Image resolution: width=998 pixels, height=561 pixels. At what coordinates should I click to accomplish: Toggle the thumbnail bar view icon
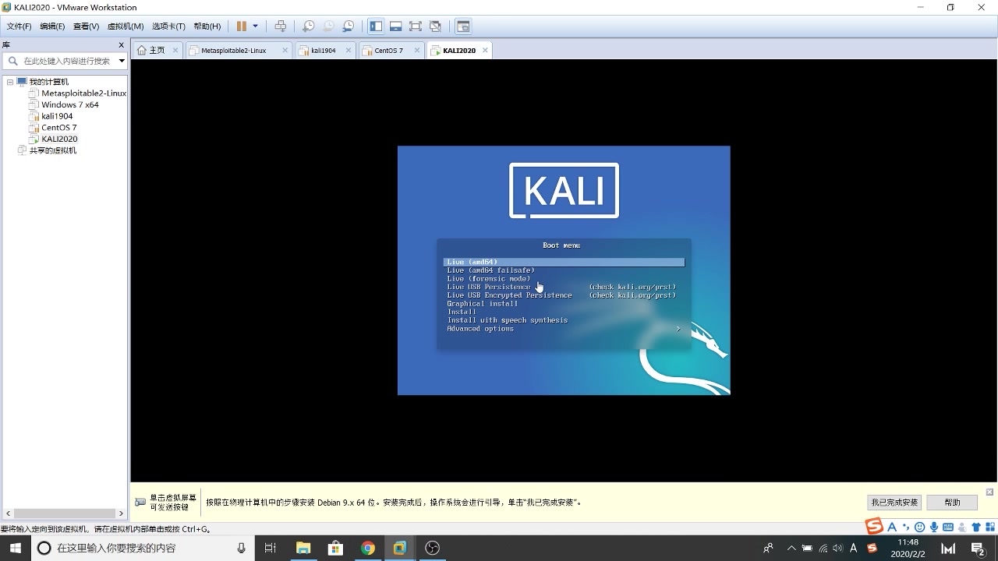pos(395,26)
